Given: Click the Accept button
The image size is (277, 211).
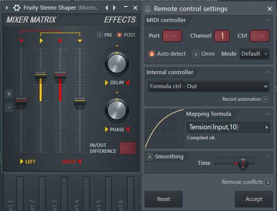Looking at the screenshot, I should pyautogui.click(x=254, y=199).
